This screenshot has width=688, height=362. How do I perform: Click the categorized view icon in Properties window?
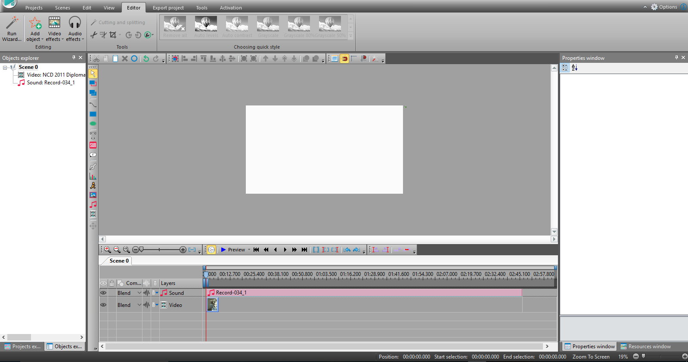[565, 68]
